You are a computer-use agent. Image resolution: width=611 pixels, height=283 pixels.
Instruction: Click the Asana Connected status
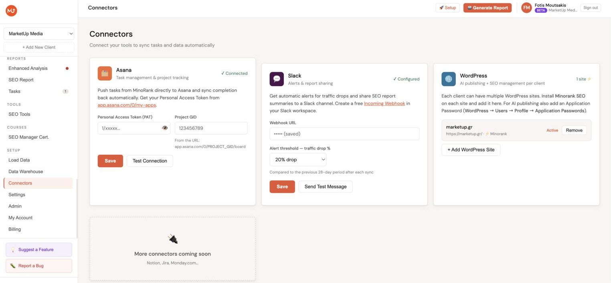point(234,73)
